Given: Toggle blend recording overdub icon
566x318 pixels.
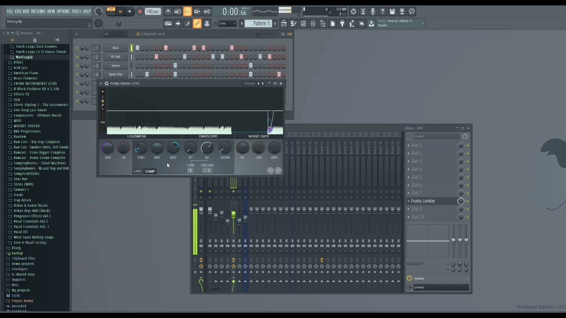Looking at the screenshot, I should pos(197,11).
